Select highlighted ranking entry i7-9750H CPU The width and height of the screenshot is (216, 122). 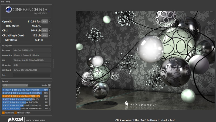(x=25, y=96)
